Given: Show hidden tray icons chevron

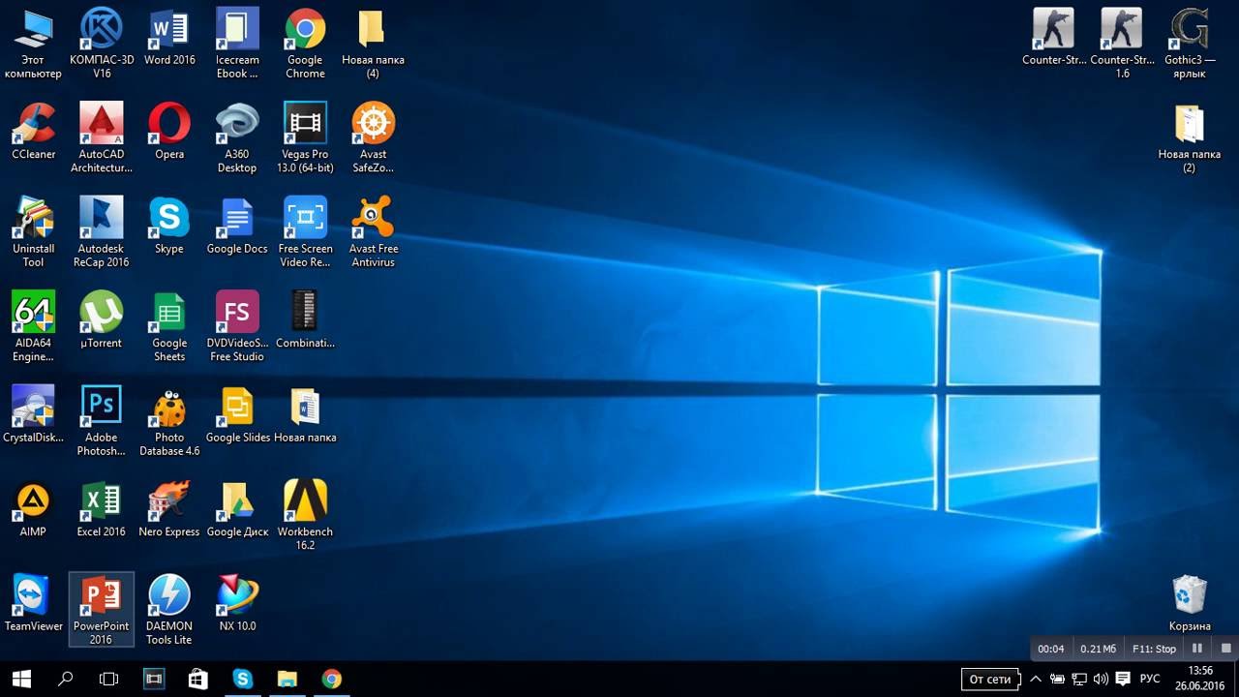Looking at the screenshot, I should (x=1036, y=679).
